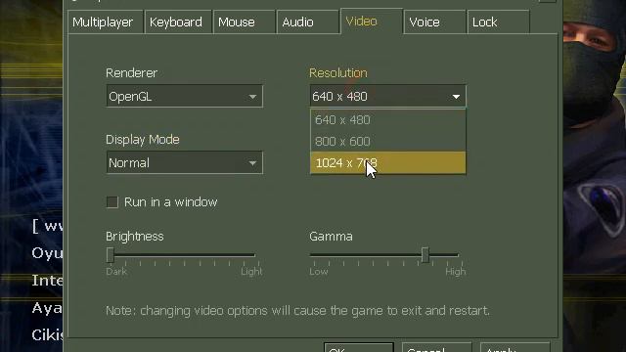
Task: Open Oyu... entry in background menu
Action: 47,253
